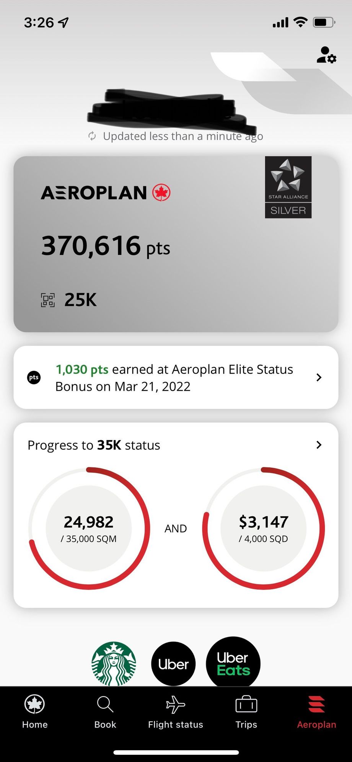Select the Aeroplan tab
This screenshot has width=352, height=762.
(x=316, y=712)
